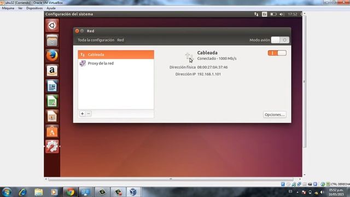Click the VM vertical scrollbar

pos(304,82)
